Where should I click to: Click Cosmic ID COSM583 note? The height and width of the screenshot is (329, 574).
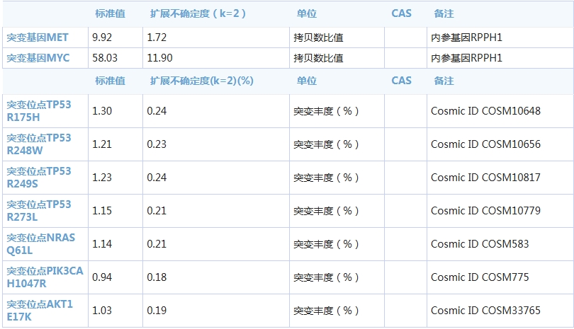(480, 244)
